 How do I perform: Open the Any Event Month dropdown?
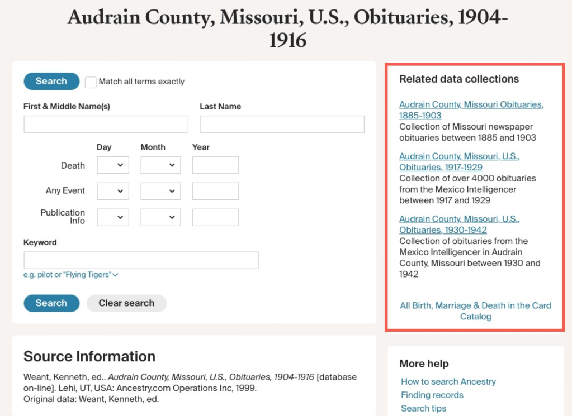tap(160, 191)
